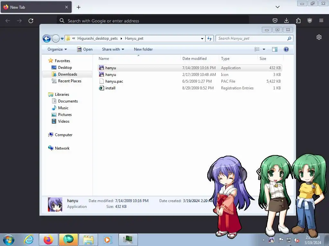Select the hanyu Application file icon
The height and width of the screenshot is (246, 329).
tap(102, 68)
